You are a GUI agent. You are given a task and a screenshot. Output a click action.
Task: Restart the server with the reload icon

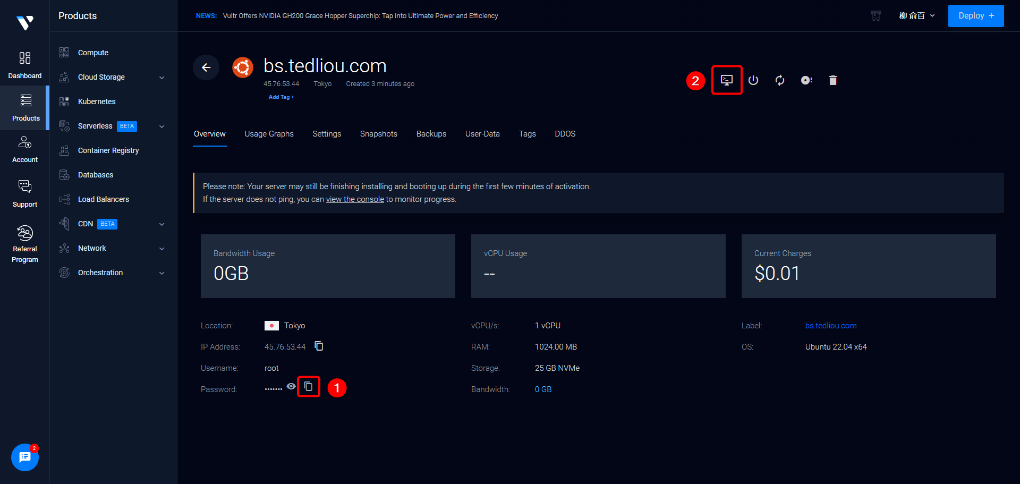(780, 80)
